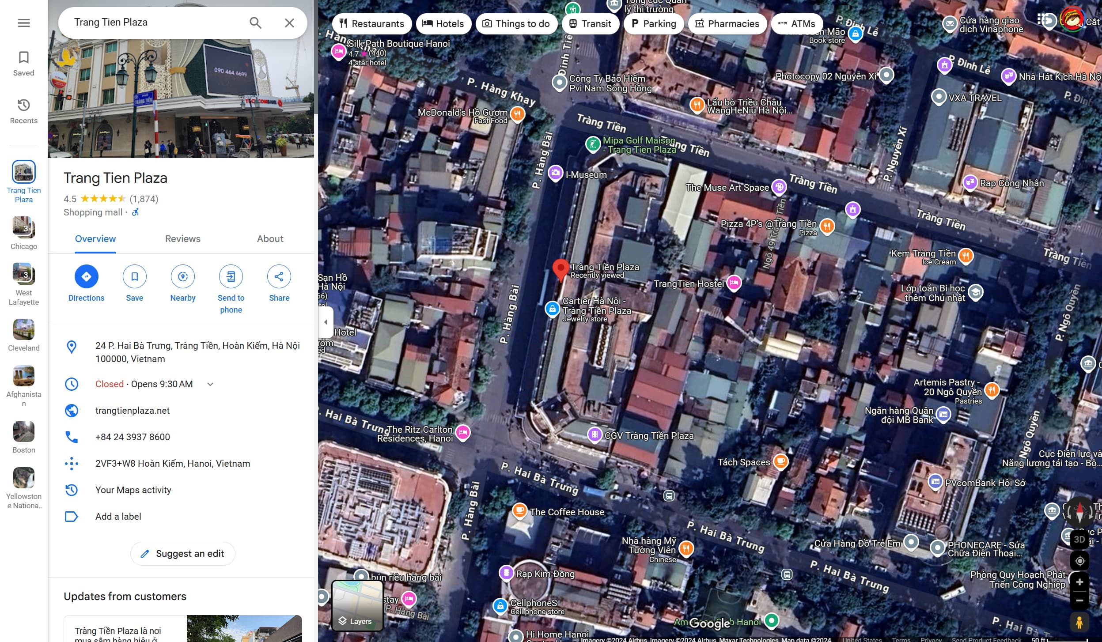Collapse the side panel arrow
1102x642 pixels.
[x=326, y=322]
